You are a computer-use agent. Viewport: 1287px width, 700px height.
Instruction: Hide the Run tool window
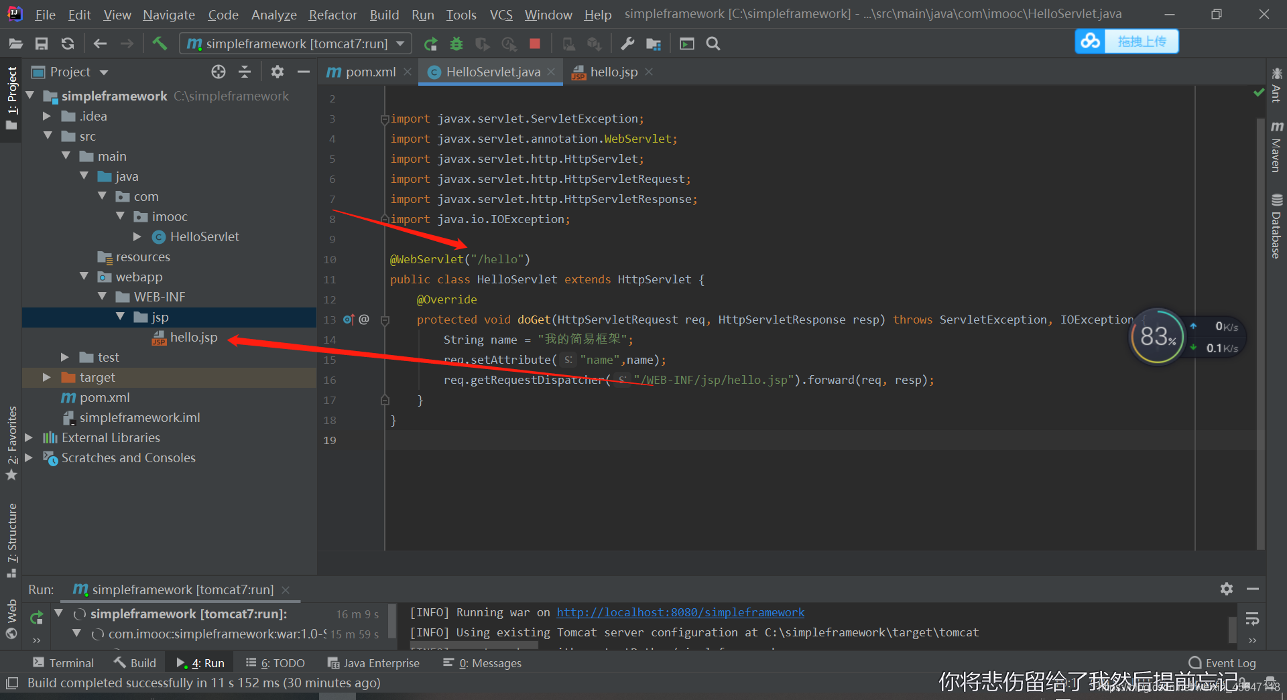pos(1252,589)
